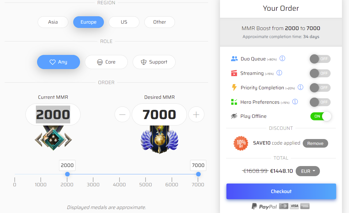Click the plus icon beside Desired MMR
Image resolution: width=349 pixels, height=213 pixels.
coord(196,114)
